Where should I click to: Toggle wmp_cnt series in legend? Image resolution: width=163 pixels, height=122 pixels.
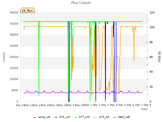(x=42, y=117)
